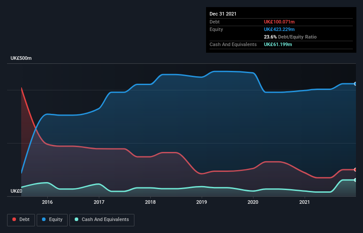
Task: Click the 23.6% Debt/Equity Ratio text
Action: click(x=290, y=37)
